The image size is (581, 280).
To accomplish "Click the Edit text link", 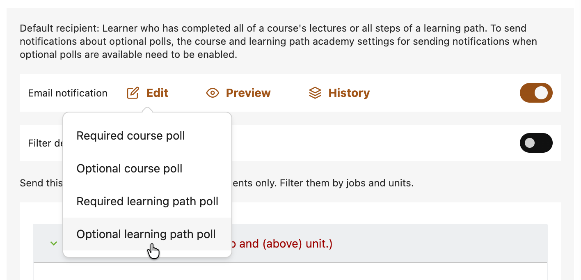I will point(157,93).
